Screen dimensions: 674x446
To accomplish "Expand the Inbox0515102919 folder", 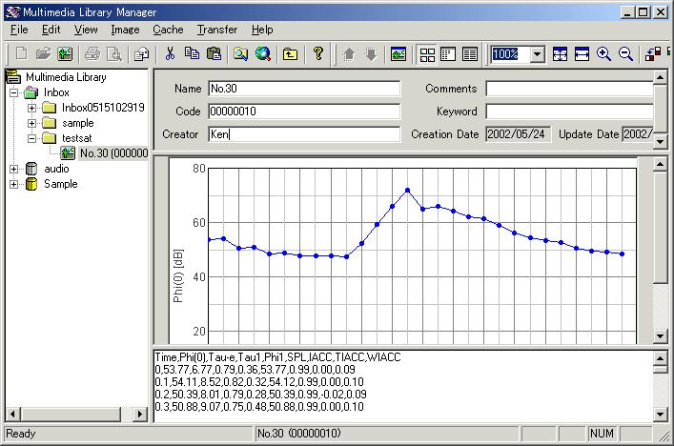I will click(31, 108).
